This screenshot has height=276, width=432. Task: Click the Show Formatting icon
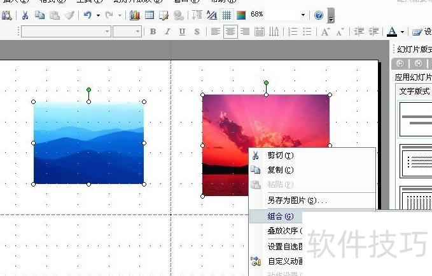(212, 15)
